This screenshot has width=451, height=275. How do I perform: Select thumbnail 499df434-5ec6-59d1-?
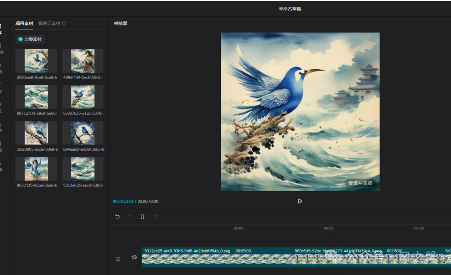[83, 61]
